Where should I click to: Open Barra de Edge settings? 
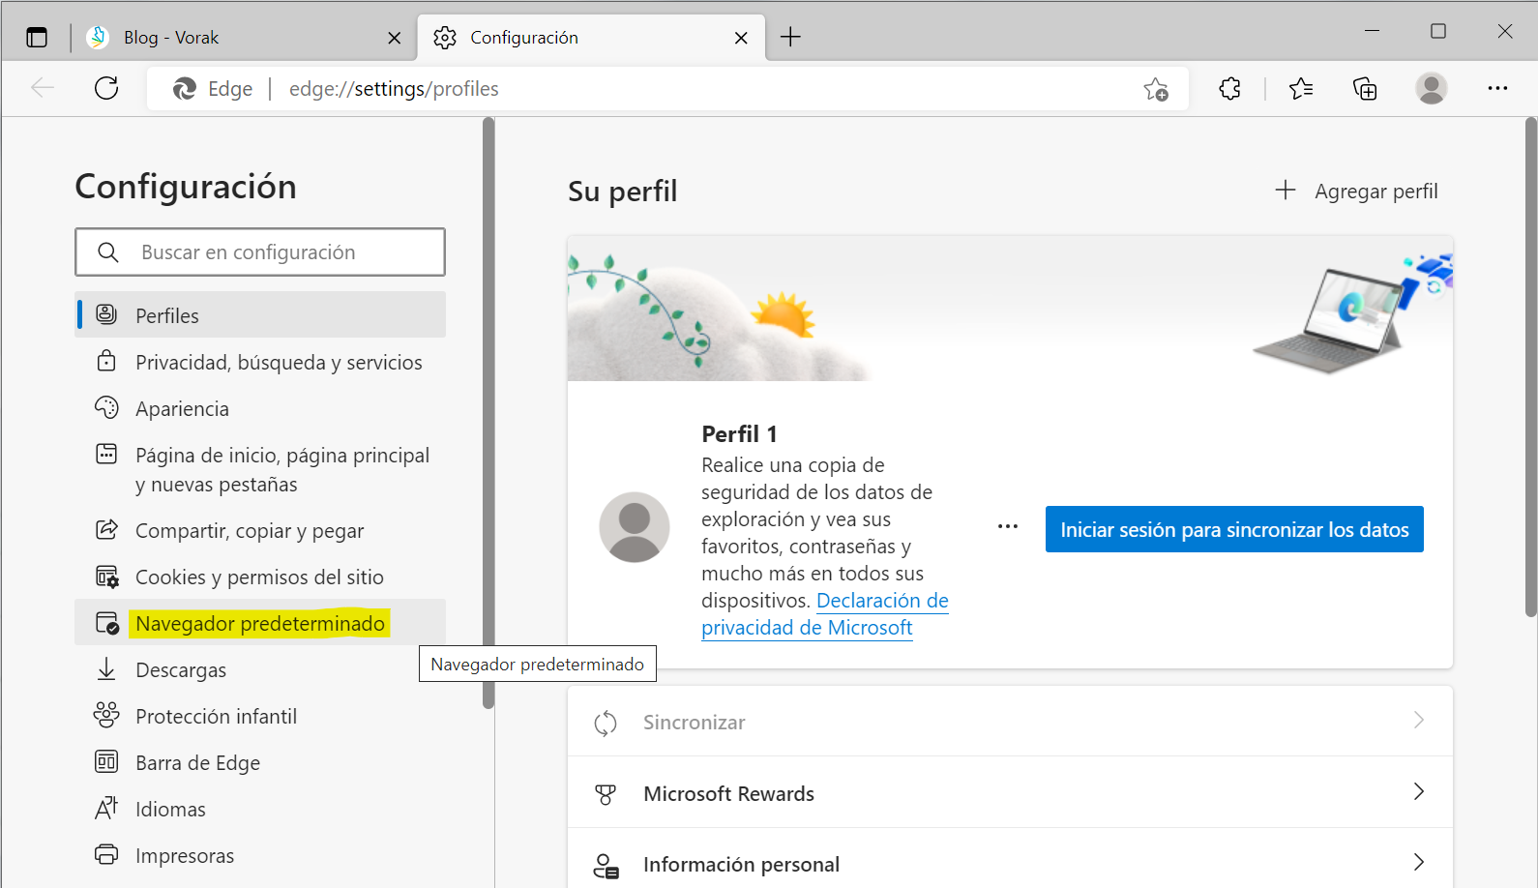[x=260, y=762]
